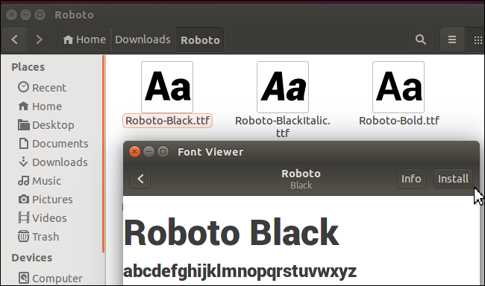
Task: Select the Roboto-Black.ttf font thumbnail
Action: pos(167,87)
